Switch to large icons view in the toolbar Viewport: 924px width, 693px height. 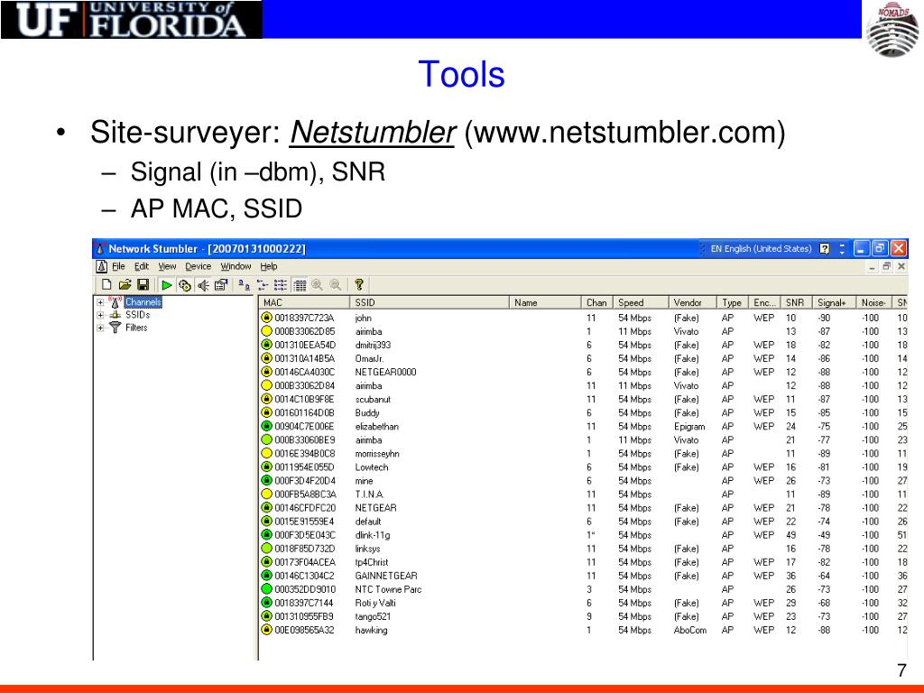click(x=244, y=285)
